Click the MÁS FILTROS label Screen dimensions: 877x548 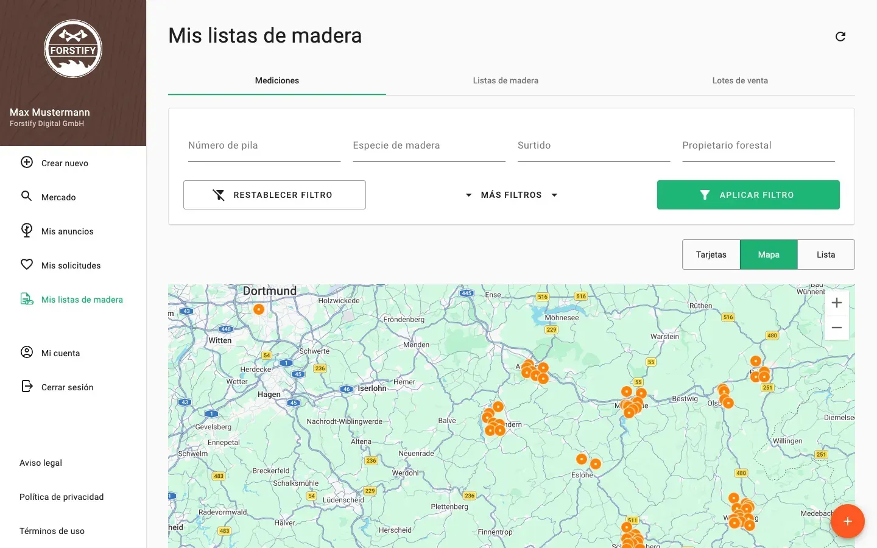pyautogui.click(x=512, y=195)
